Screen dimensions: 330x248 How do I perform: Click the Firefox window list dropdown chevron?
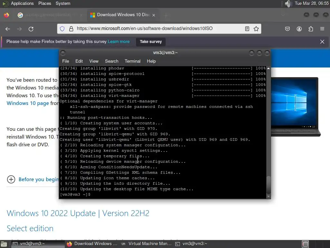(x=283, y=15)
